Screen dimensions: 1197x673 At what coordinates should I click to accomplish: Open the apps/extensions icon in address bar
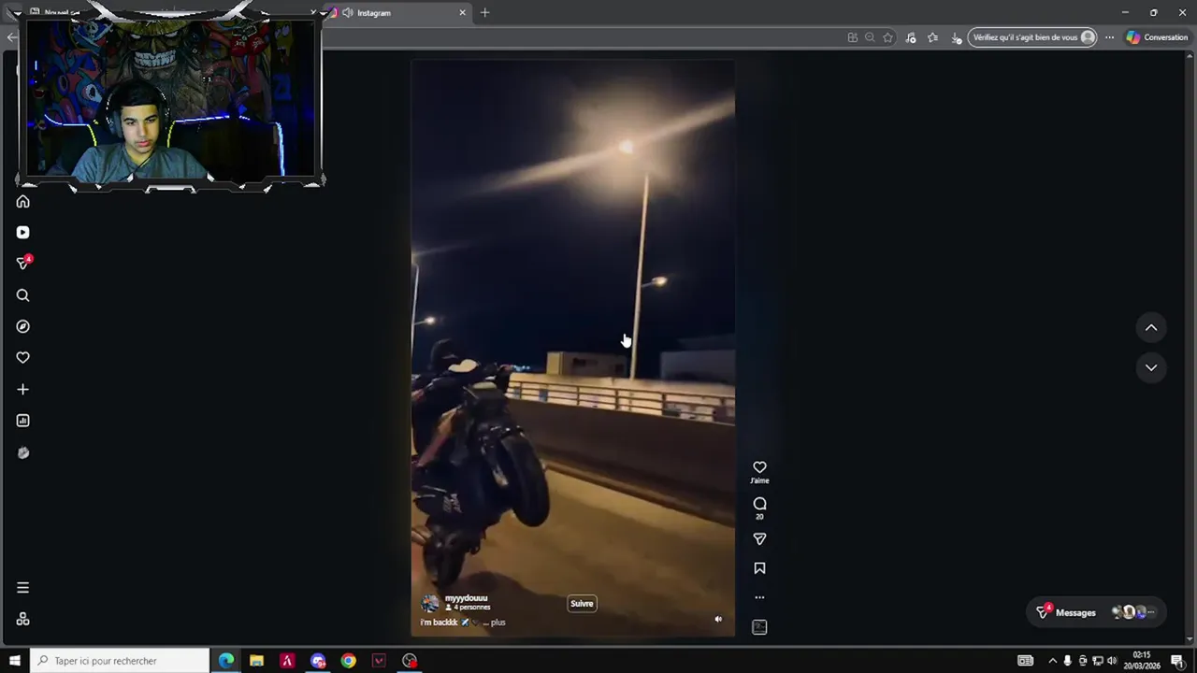point(852,37)
